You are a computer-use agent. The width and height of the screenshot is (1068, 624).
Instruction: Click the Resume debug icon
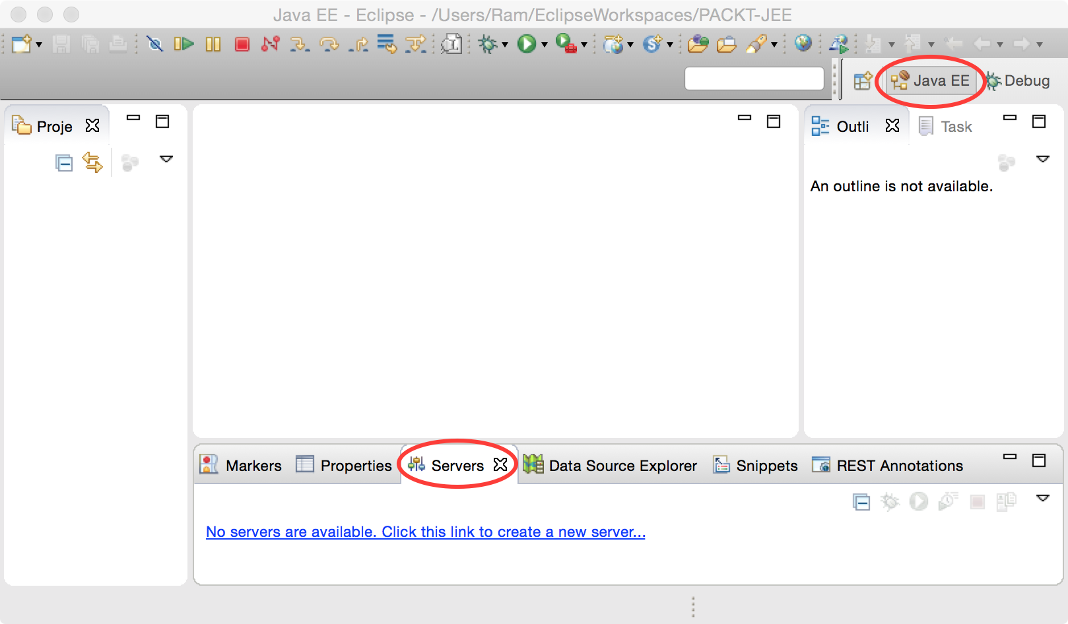tap(184, 44)
